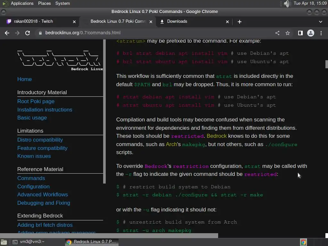The height and width of the screenshot is (246, 328).
Task: Go back to the previous page
Action: (7, 33)
